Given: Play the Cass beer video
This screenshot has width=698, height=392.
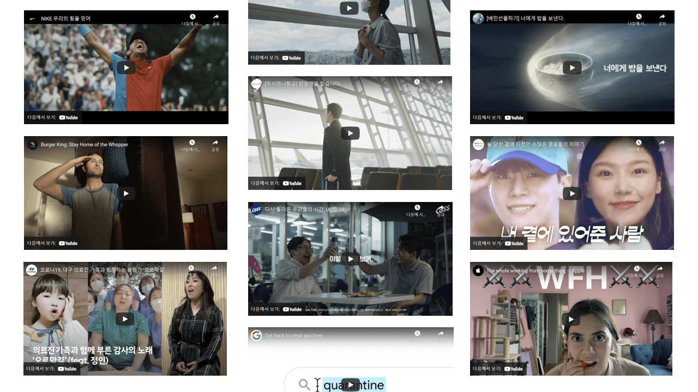Looking at the screenshot, I should (350, 259).
